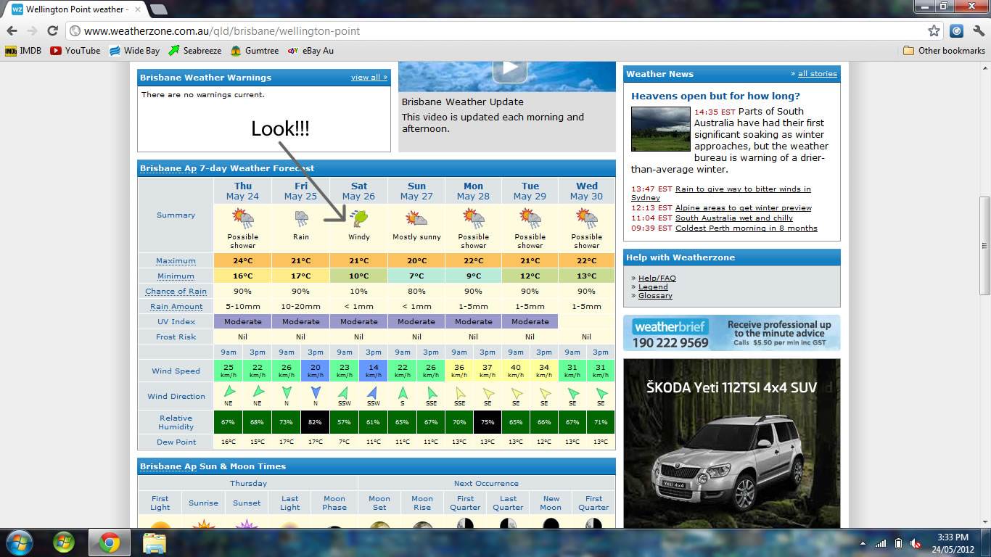
Task: Click the view all warnings link
Action: coord(369,78)
